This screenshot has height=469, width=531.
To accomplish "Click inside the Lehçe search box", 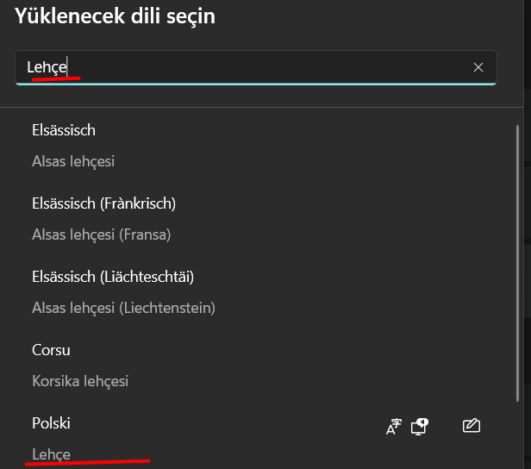I will (256, 67).
